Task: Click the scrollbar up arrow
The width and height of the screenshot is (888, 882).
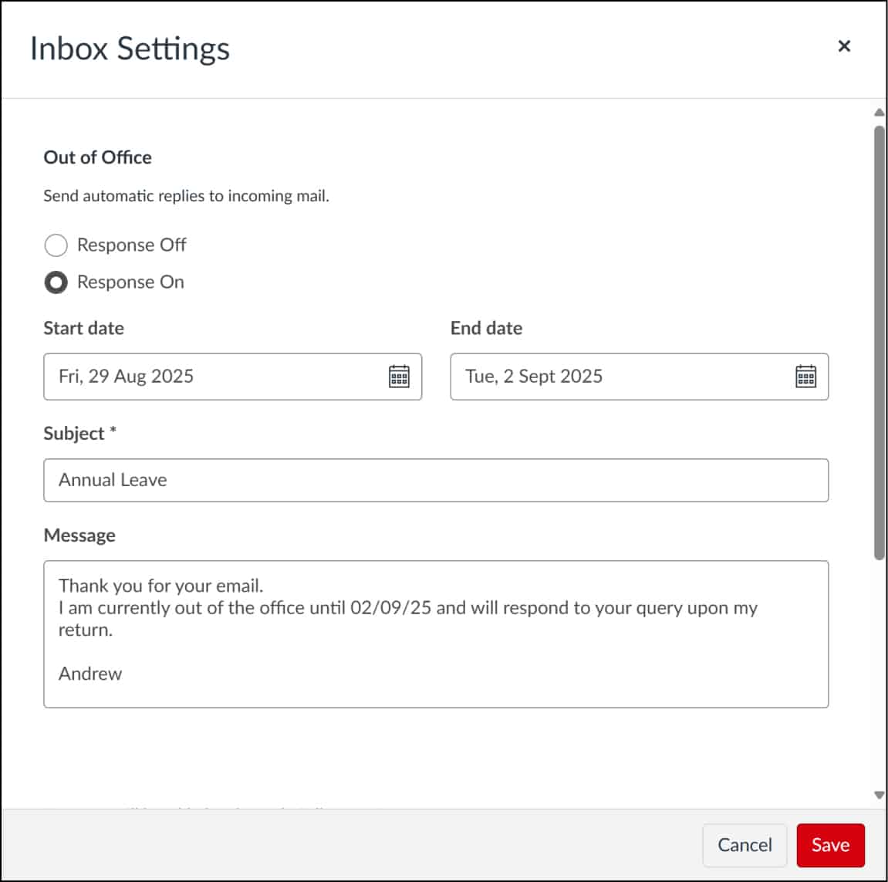Action: tap(879, 113)
